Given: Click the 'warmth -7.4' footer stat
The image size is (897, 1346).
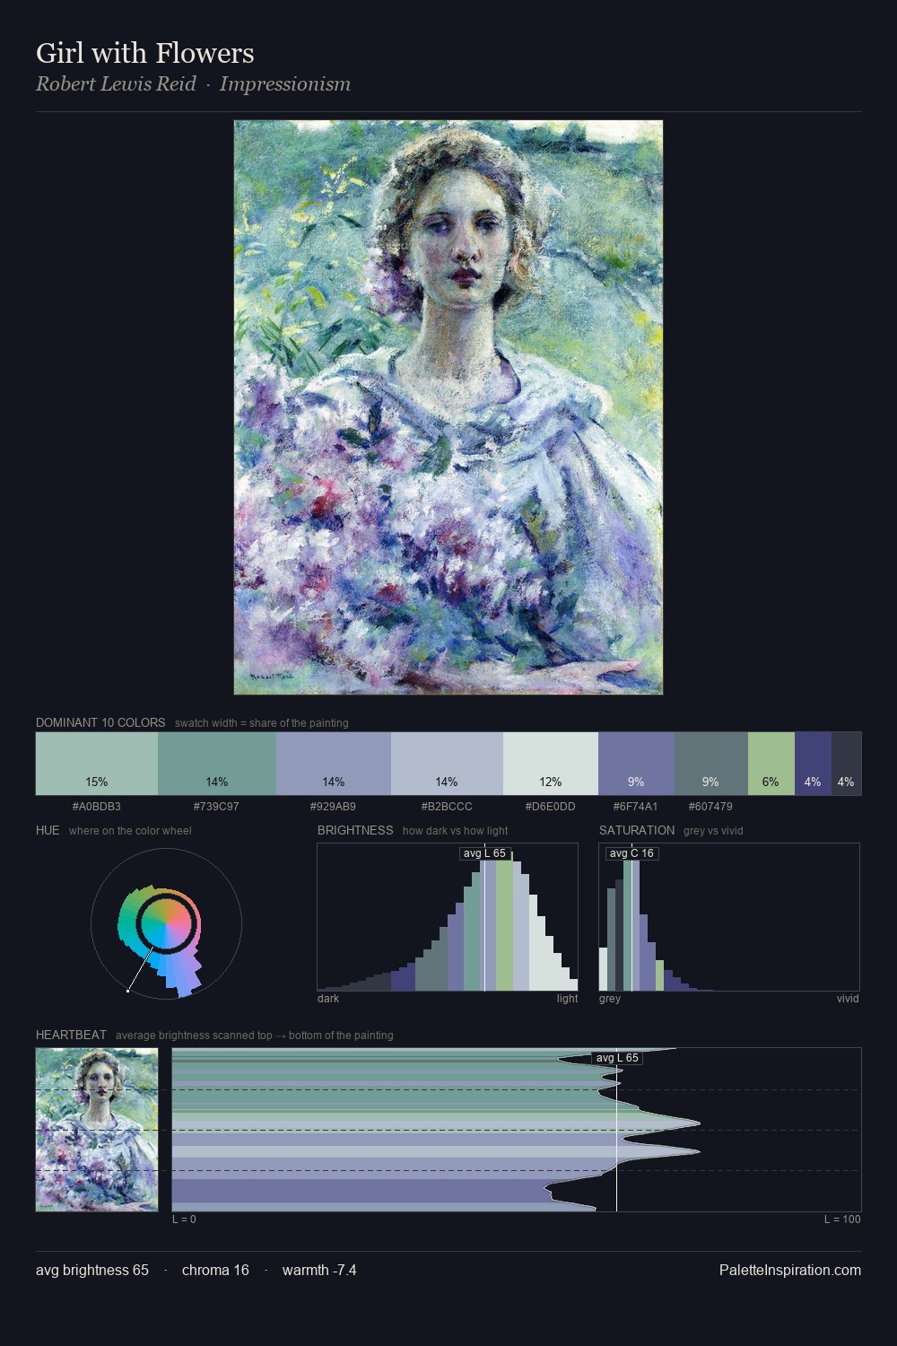Looking at the screenshot, I should click(319, 1270).
